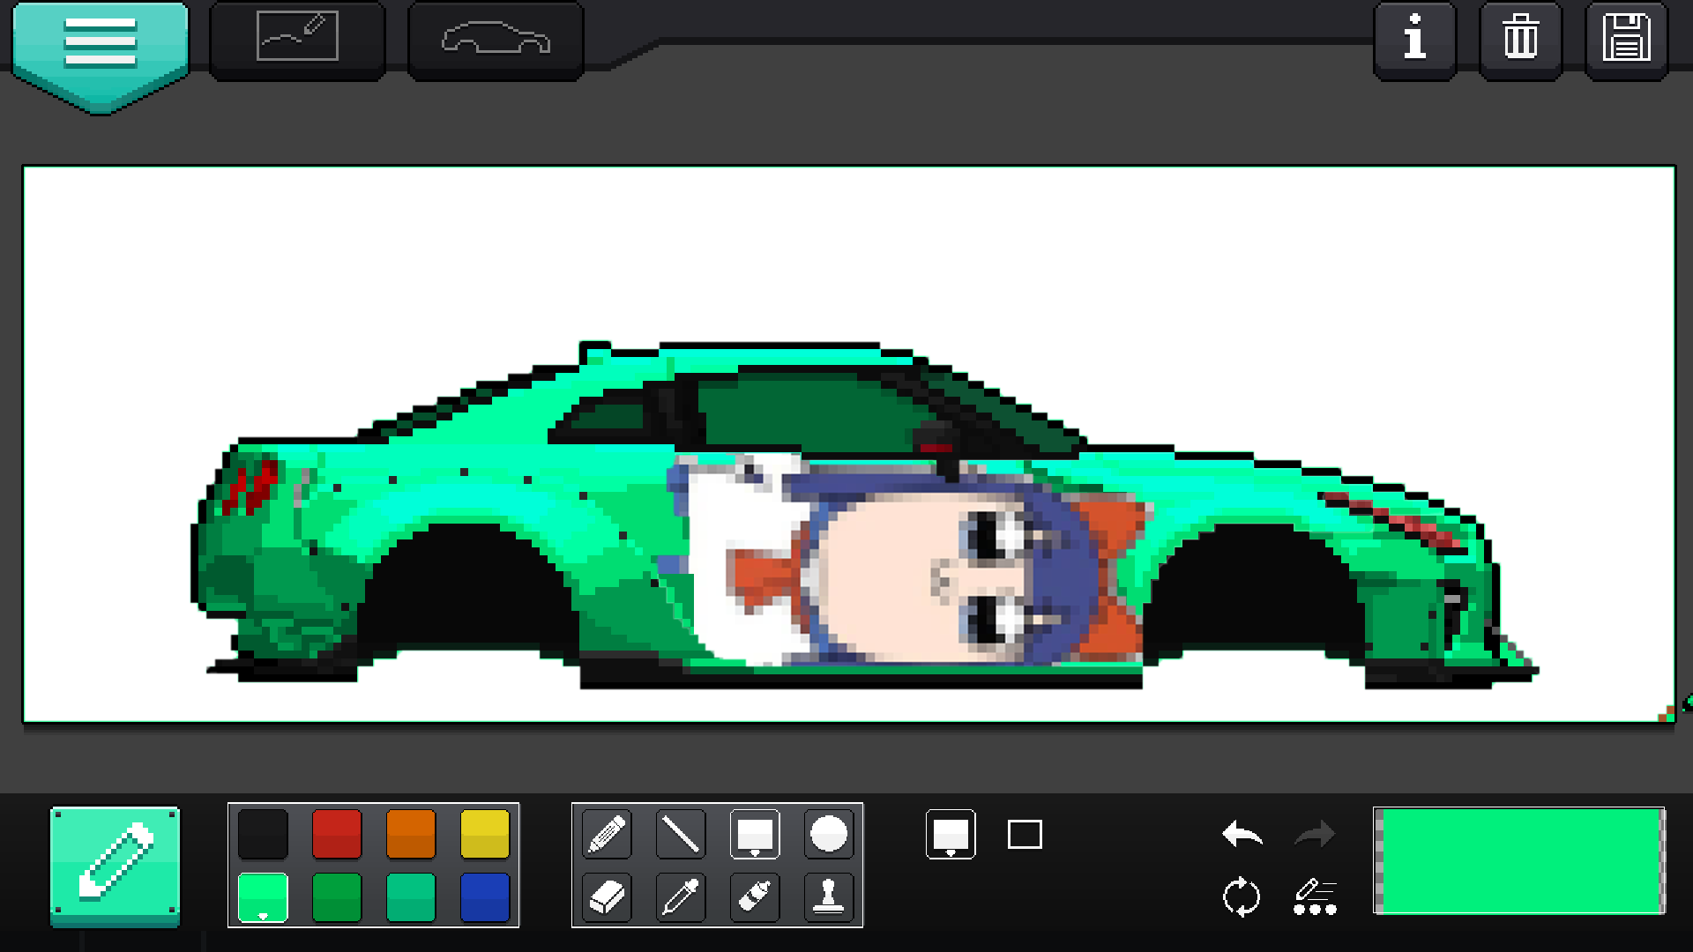
Task: Open the info panel
Action: tap(1414, 40)
